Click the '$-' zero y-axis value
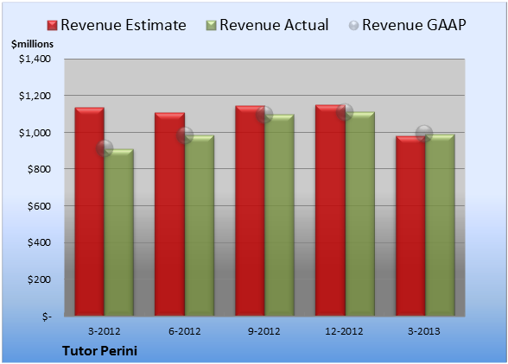508x364 pixels. 47,317
